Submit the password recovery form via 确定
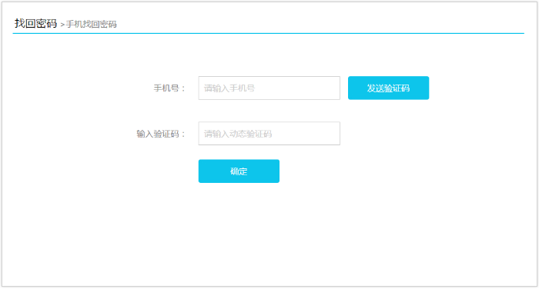This screenshot has height=289, width=539. [239, 171]
